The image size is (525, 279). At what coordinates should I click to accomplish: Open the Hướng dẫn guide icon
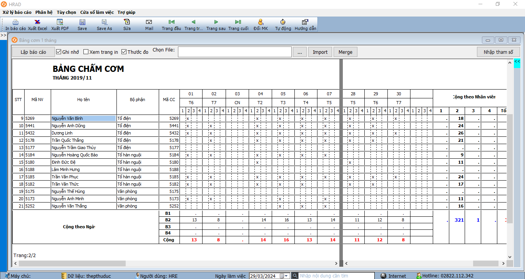pyautogui.click(x=305, y=22)
